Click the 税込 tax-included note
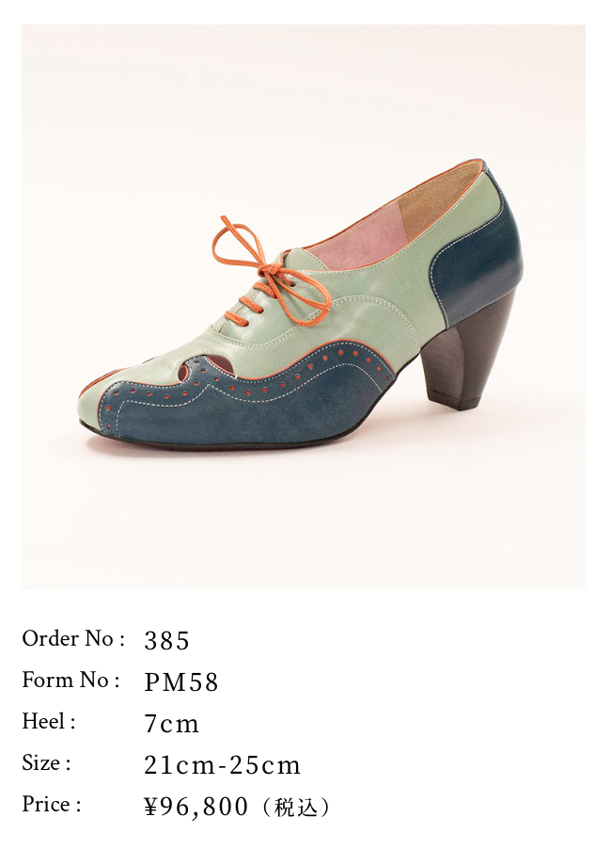 [294, 808]
